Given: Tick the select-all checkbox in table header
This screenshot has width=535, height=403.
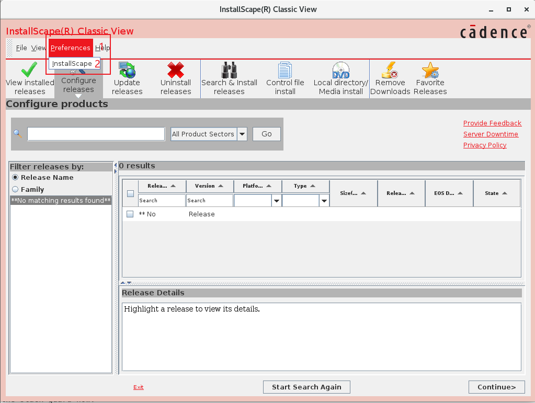Looking at the screenshot, I should tap(130, 194).
